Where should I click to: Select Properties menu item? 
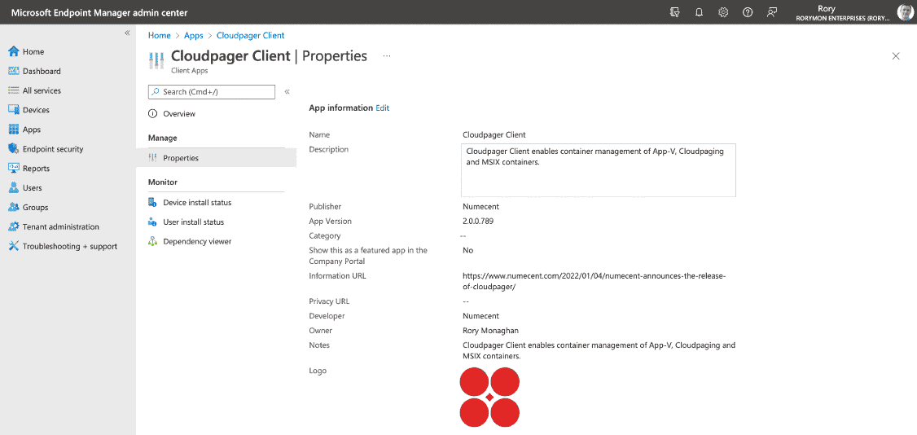pos(217,158)
